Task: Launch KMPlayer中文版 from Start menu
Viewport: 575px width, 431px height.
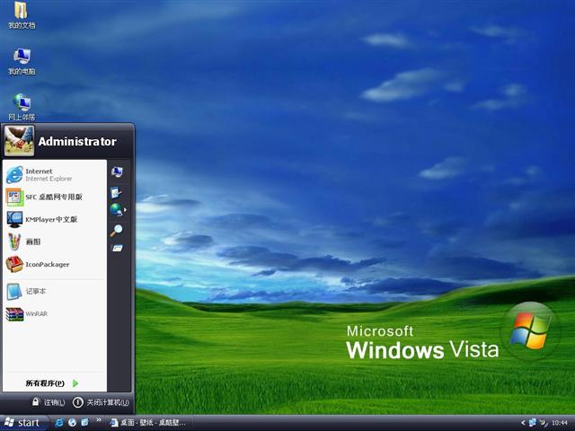Action: tap(55, 219)
